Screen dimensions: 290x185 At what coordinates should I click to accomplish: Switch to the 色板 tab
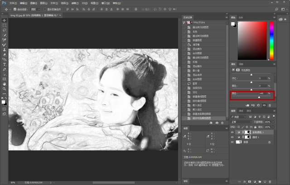click(x=241, y=18)
